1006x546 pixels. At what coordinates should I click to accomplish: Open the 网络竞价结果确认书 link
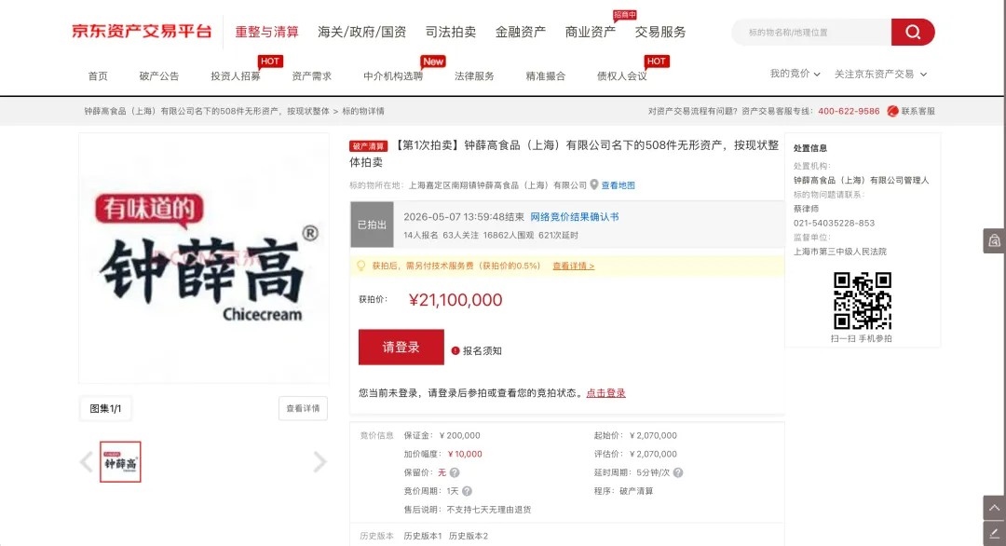pos(574,217)
